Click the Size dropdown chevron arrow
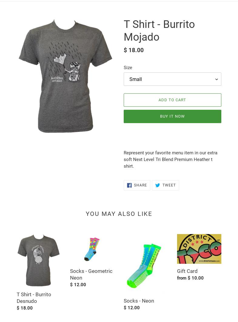The width and height of the screenshot is (238, 322). [216, 79]
